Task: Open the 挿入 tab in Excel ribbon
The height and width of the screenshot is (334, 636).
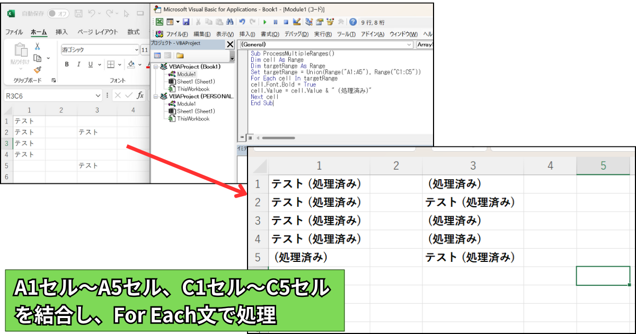Action: pos(61,32)
